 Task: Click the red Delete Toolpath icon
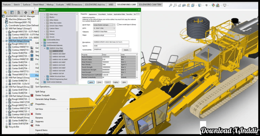[32, 95]
